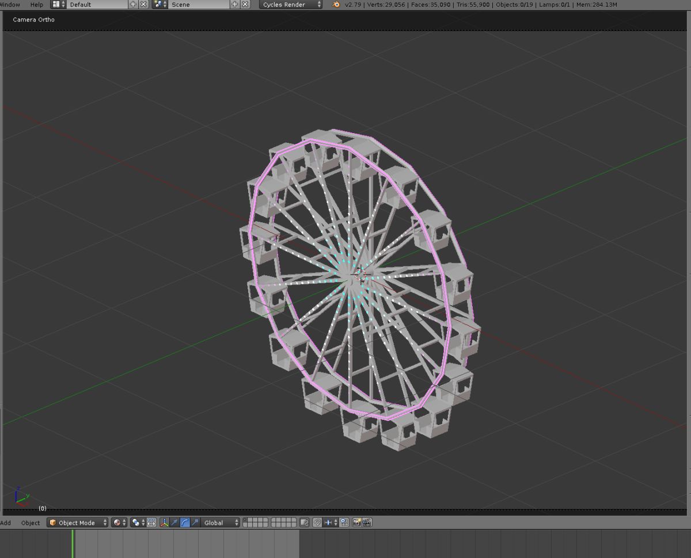This screenshot has height=558, width=691.
Task: Toggle lock camera and layers to scene
Action: click(304, 523)
